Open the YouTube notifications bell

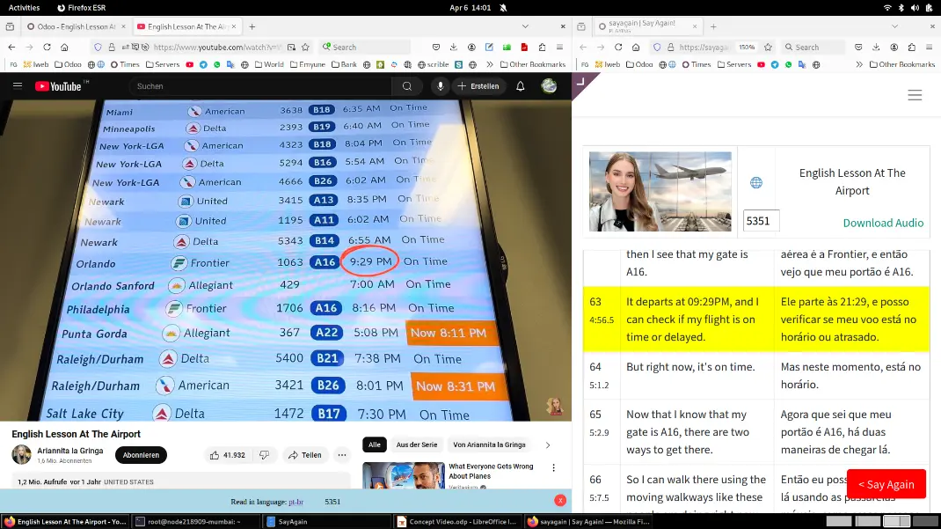(521, 86)
